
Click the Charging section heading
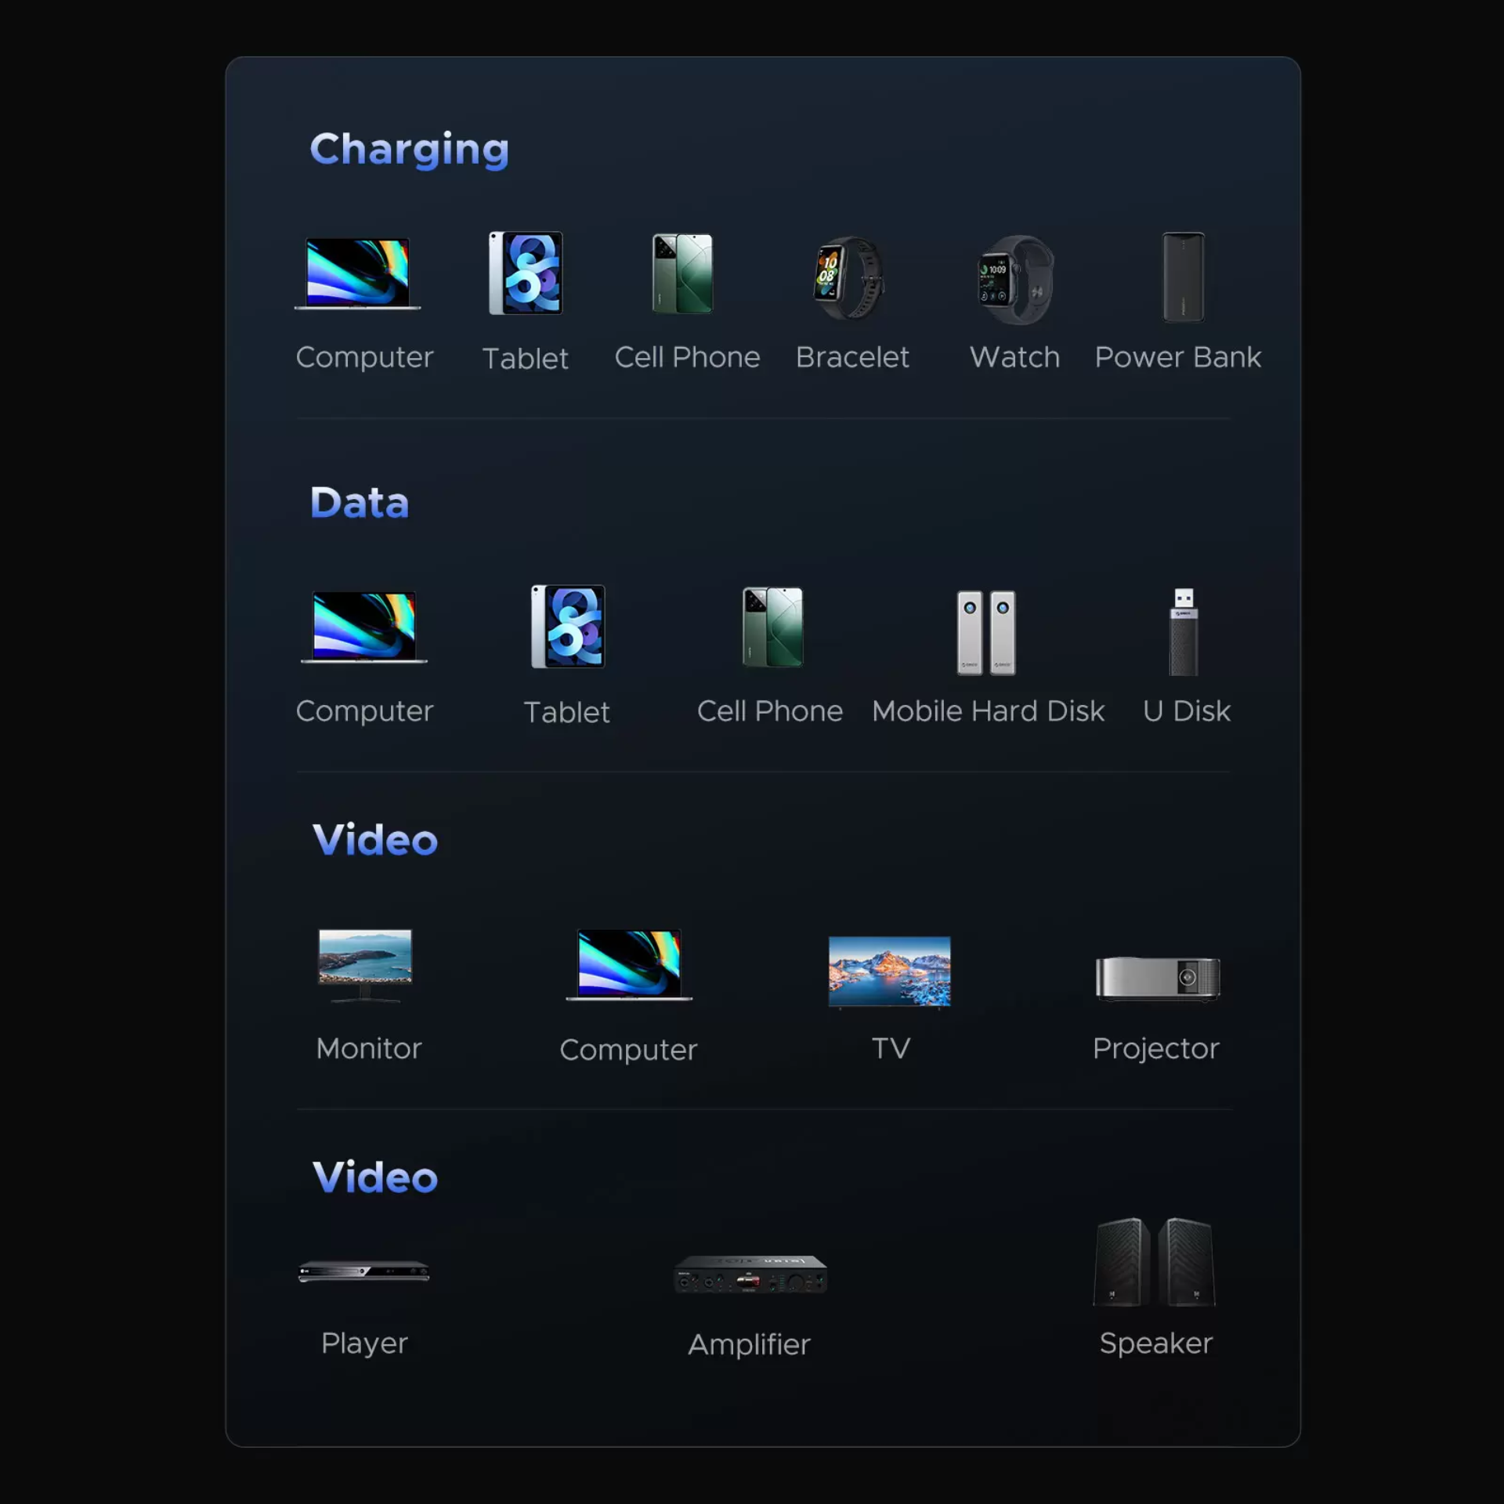[409, 149]
